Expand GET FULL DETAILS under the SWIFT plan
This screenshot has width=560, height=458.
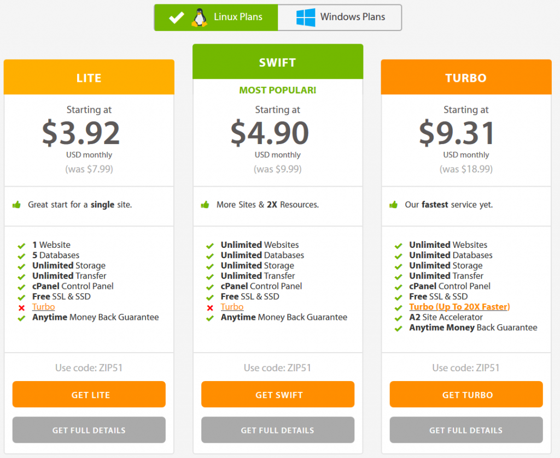277,430
